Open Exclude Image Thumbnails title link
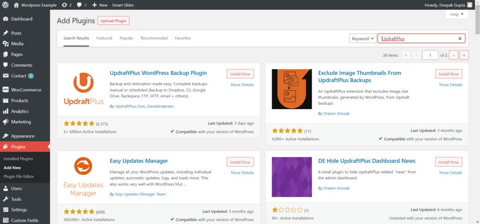 (x=360, y=76)
